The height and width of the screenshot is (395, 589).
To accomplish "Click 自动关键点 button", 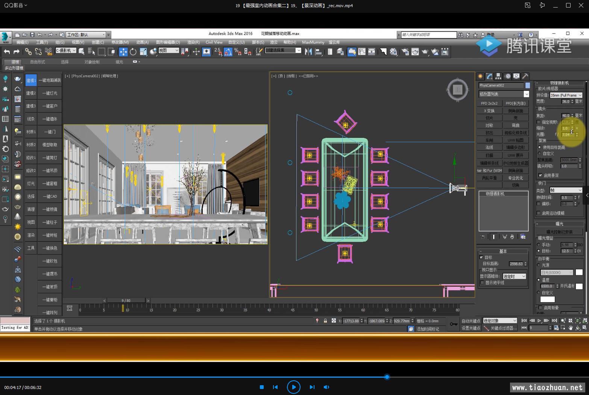I will coord(471,321).
